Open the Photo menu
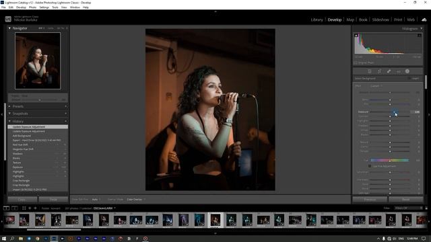The height and width of the screenshot is (242, 431). tap(32, 7)
